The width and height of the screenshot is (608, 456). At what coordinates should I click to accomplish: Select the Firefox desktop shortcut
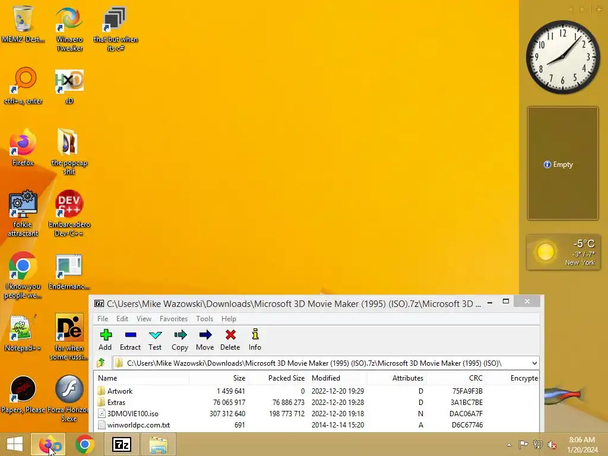coord(23,147)
